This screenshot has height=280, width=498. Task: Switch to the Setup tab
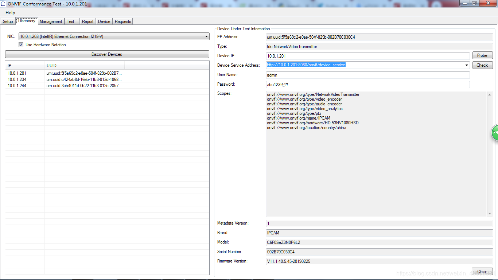pyautogui.click(x=8, y=22)
